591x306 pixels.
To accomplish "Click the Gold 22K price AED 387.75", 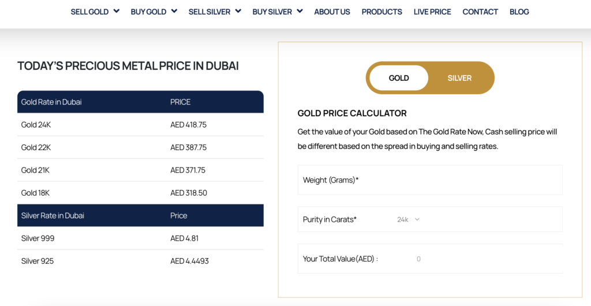I will pos(189,147).
